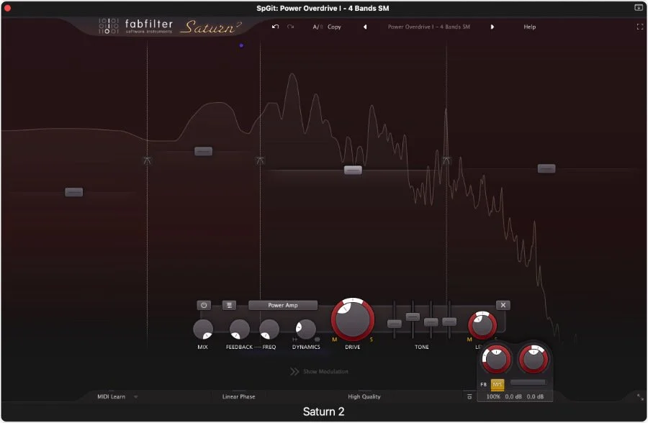Remove the band with the X button
This screenshot has height=423, width=648.
coord(503,305)
